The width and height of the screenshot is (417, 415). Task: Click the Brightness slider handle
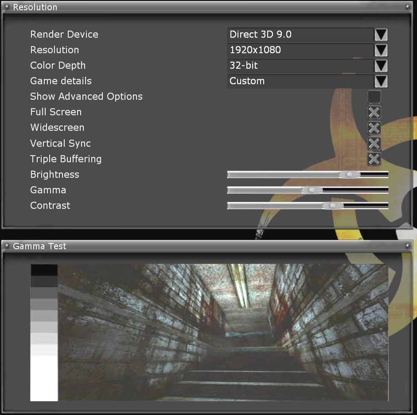(x=350, y=175)
